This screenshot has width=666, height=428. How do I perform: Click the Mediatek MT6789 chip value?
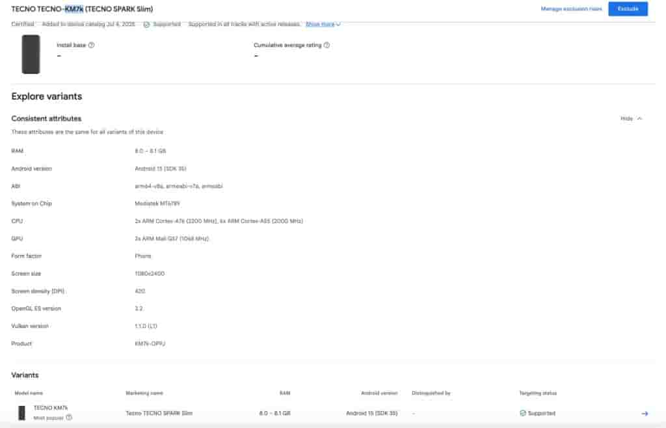tap(157, 204)
